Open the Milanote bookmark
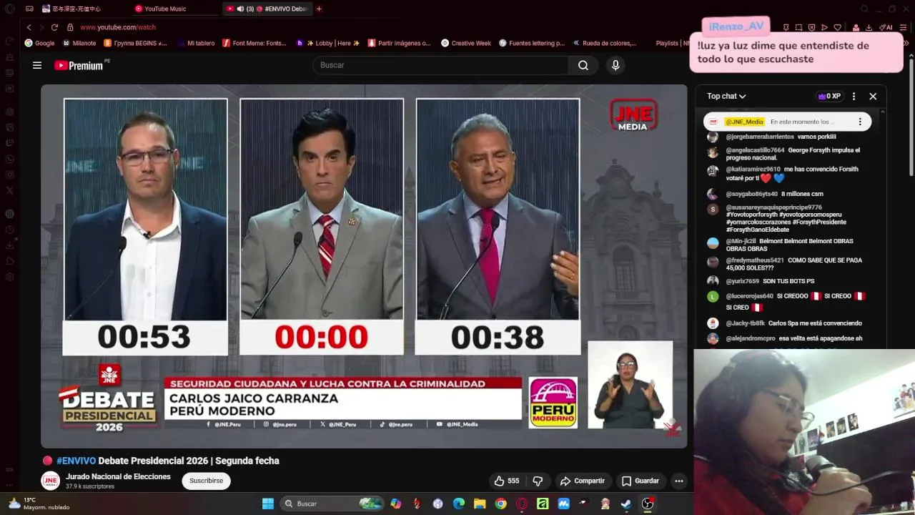This screenshot has height=515, width=915. (79, 43)
